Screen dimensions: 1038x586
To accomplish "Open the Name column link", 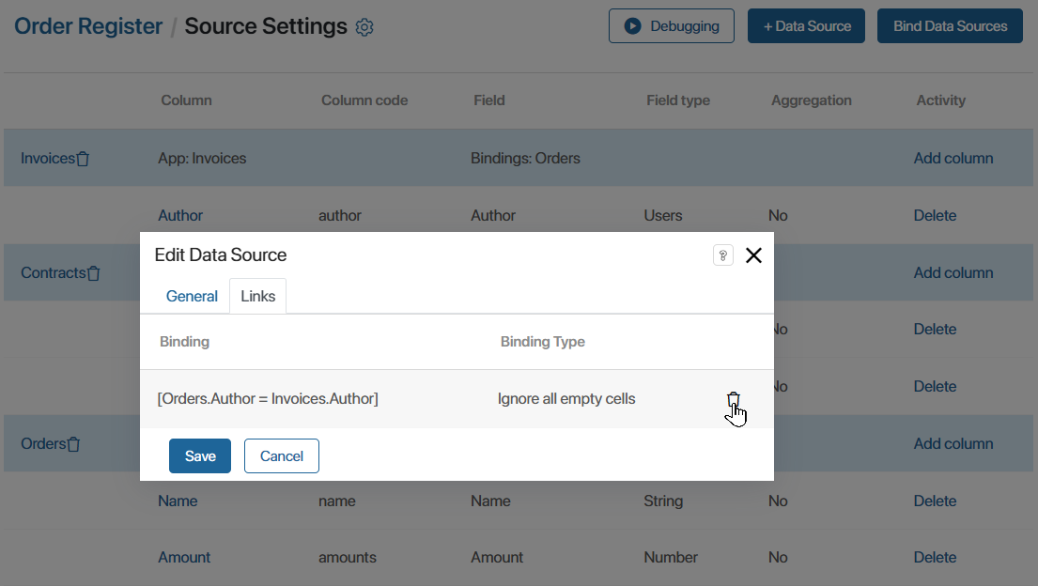I will tap(178, 501).
